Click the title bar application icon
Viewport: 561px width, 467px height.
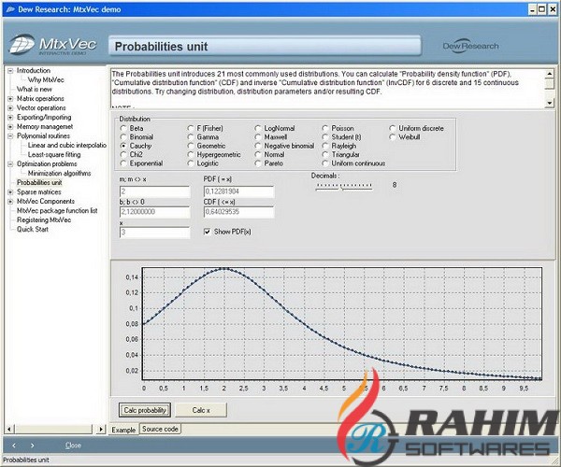point(9,9)
